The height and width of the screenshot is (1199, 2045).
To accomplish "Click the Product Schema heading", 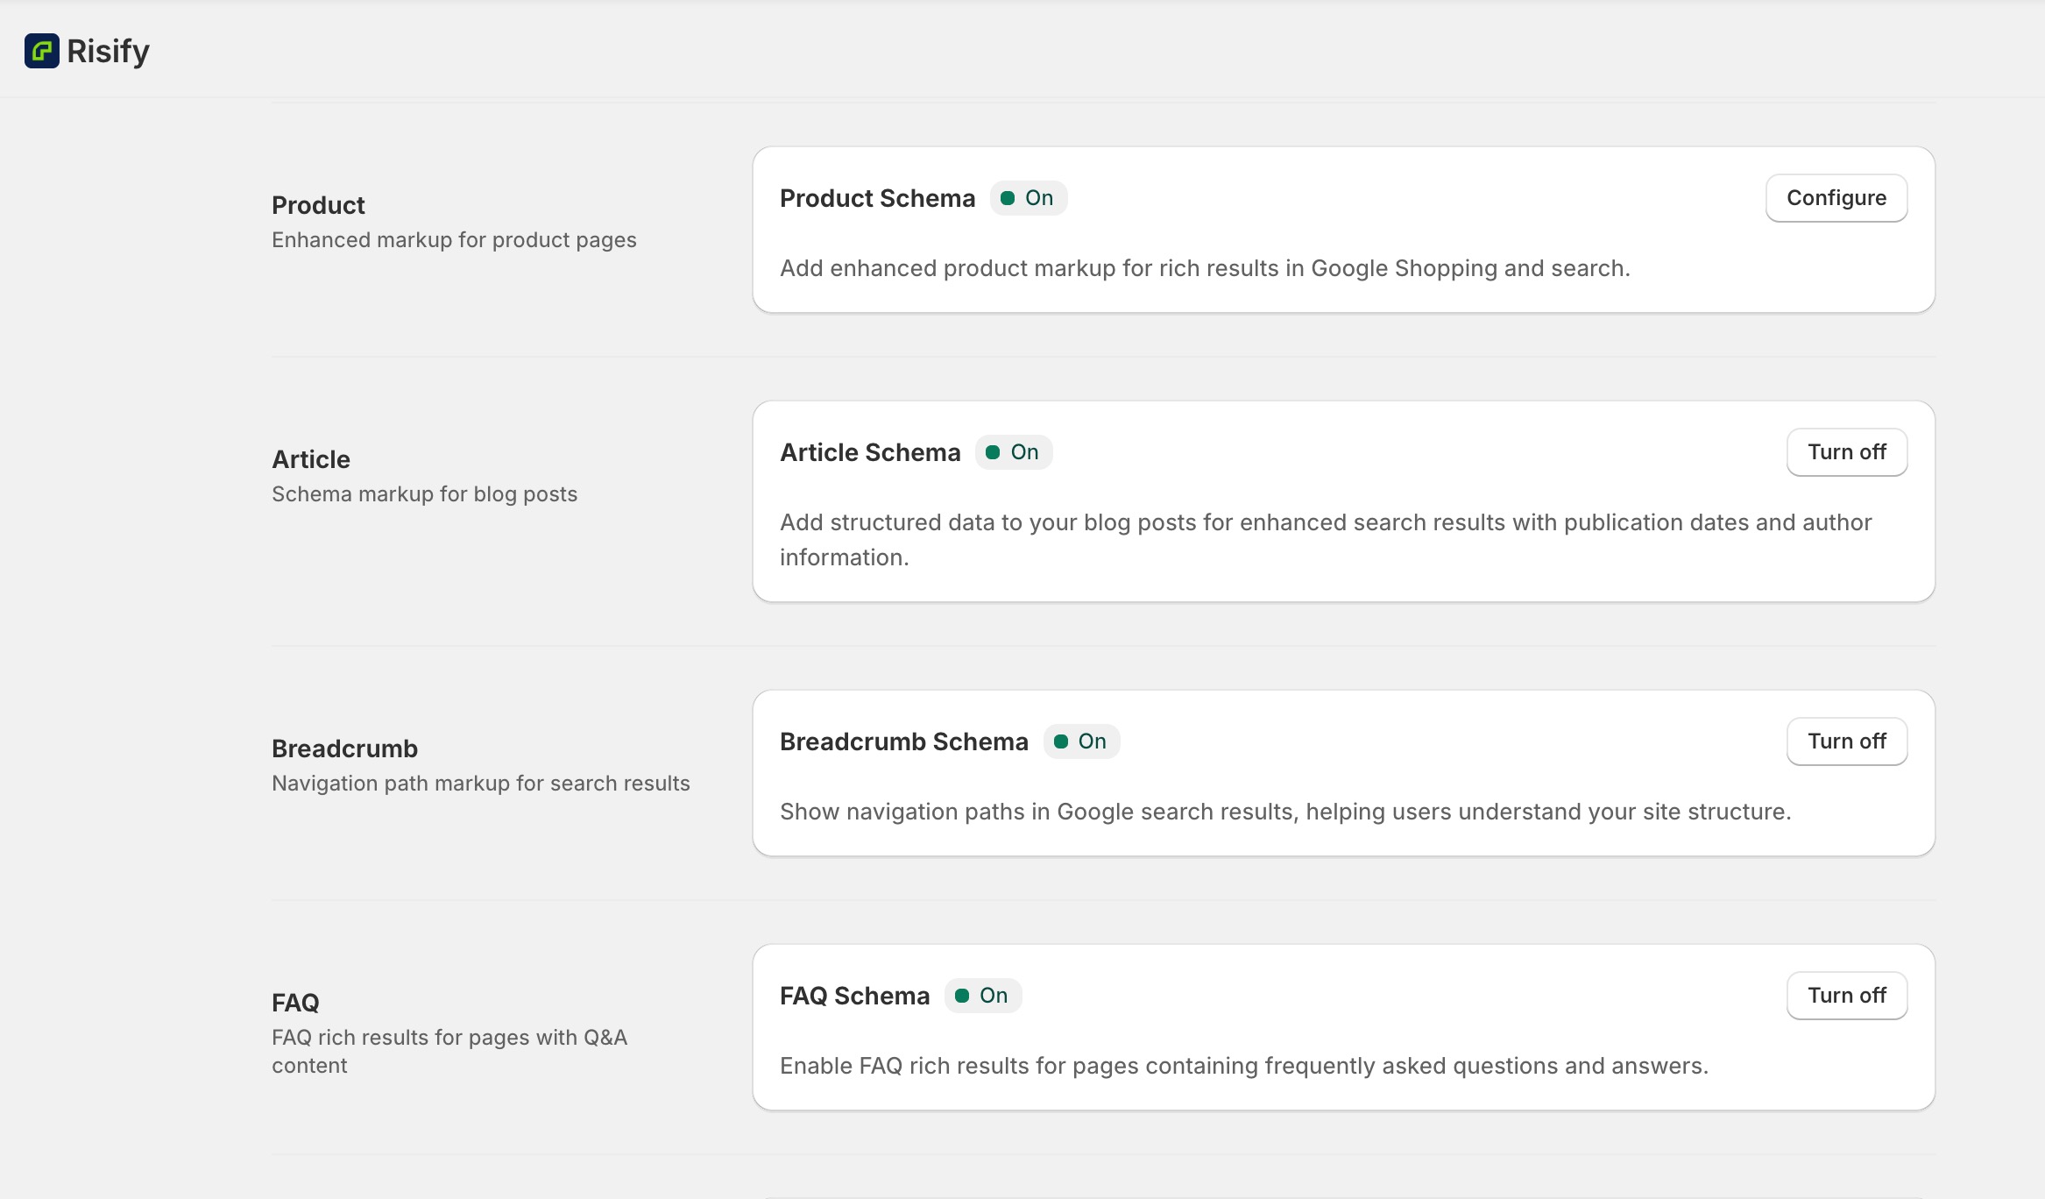I will tap(877, 197).
